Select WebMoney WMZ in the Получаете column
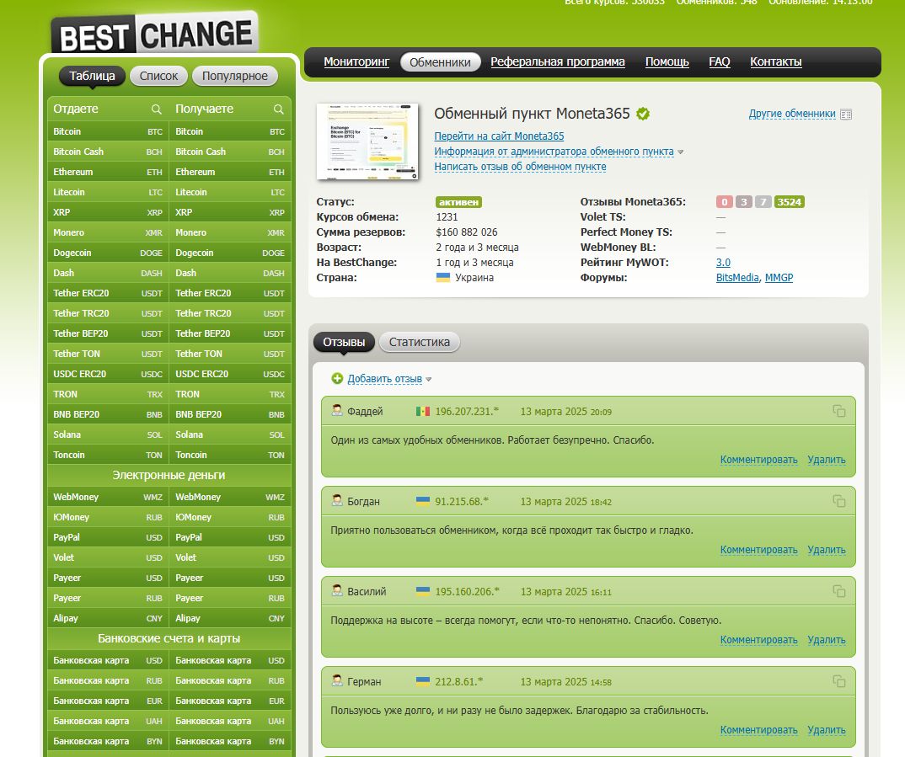The height and width of the screenshot is (757, 905). [x=230, y=497]
